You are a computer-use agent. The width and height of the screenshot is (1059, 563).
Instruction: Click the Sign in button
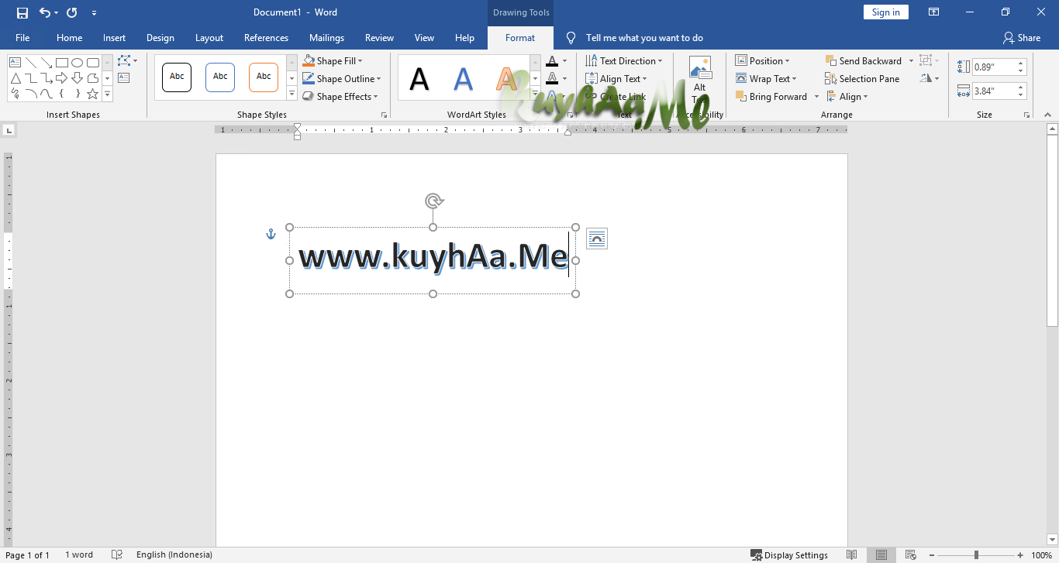[885, 12]
